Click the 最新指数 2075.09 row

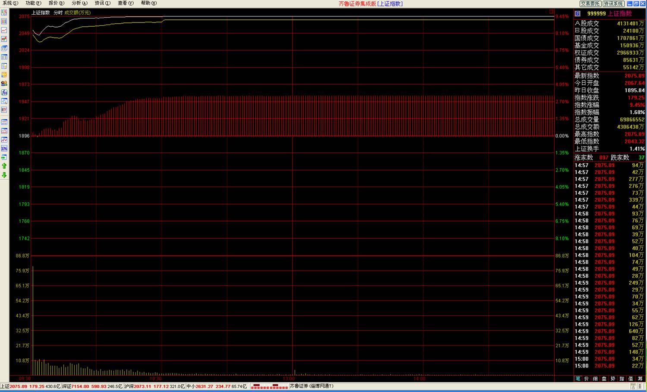pyautogui.click(x=609, y=76)
